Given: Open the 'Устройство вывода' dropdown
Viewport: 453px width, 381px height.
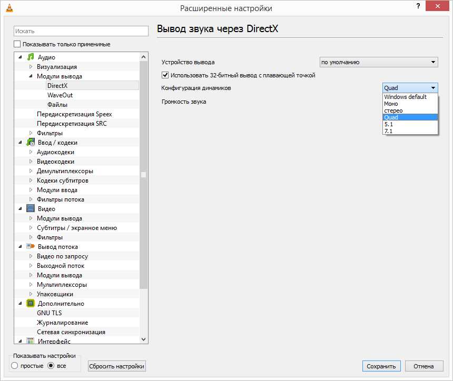Looking at the screenshot, I should tap(379, 62).
